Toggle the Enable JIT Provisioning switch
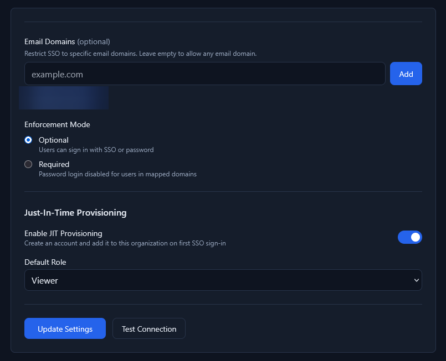Screen dimensions: 446x361 [409, 237]
